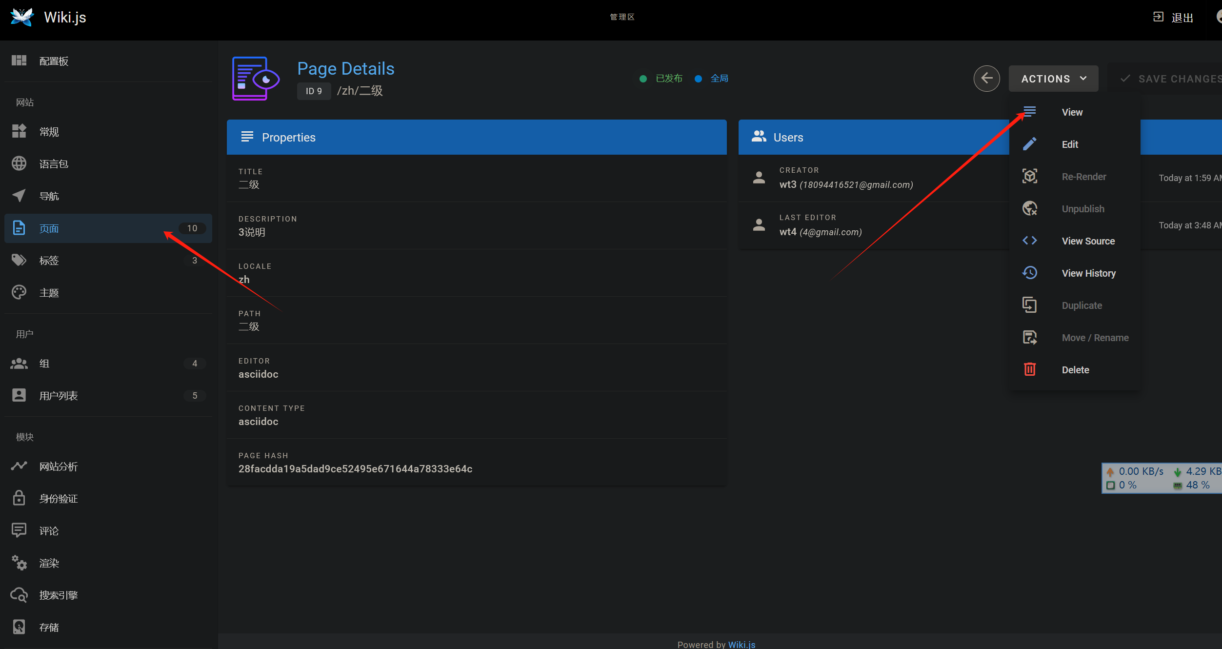Choose Move / Rename menu entry
The width and height of the screenshot is (1222, 649).
click(x=1095, y=338)
